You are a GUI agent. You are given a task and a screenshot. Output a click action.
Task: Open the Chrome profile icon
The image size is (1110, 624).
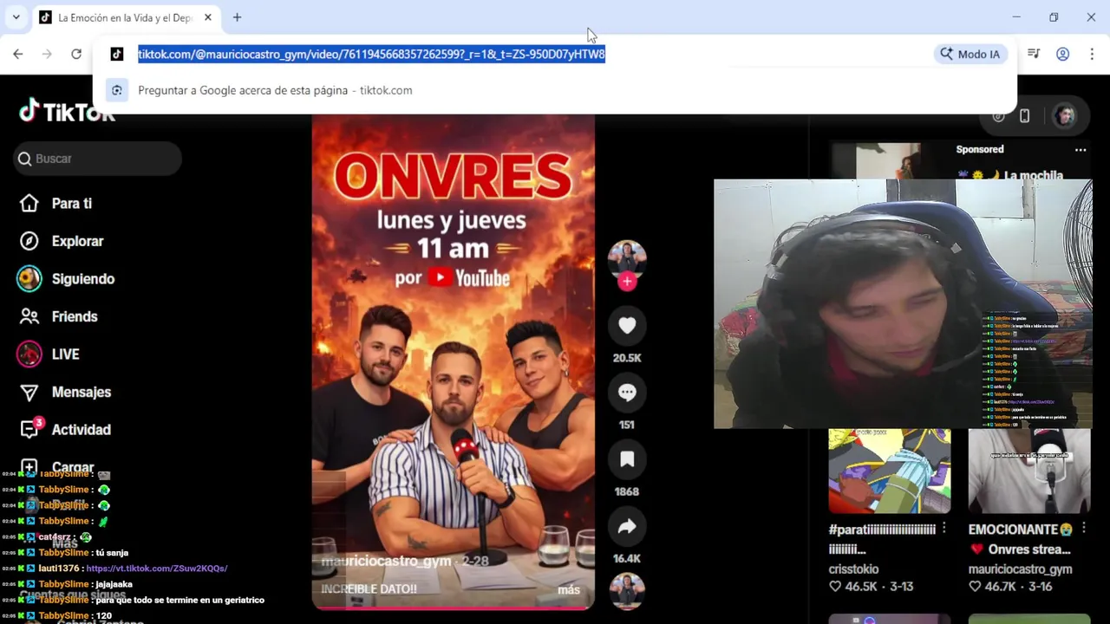1062,54
